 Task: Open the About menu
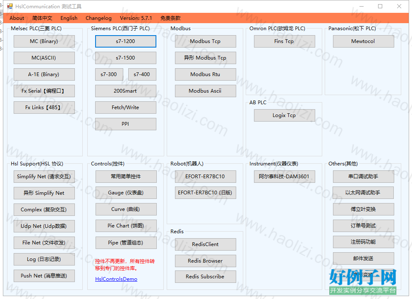click(x=17, y=18)
